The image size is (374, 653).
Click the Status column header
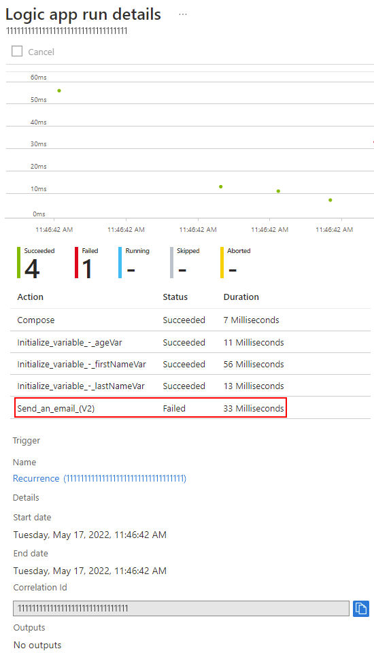point(175,297)
